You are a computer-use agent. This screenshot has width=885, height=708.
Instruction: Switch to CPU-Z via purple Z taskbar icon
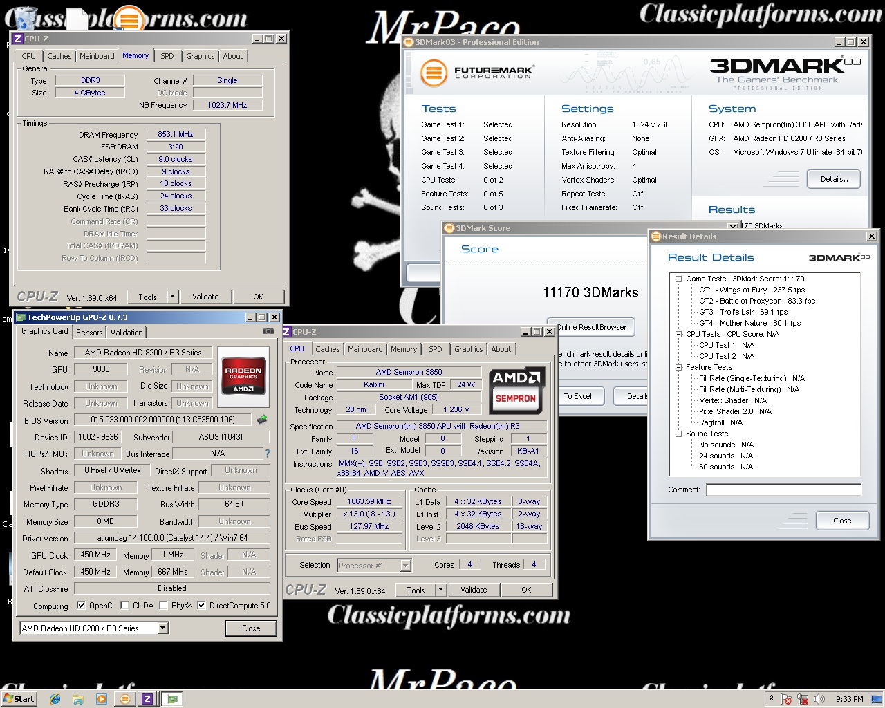click(147, 698)
